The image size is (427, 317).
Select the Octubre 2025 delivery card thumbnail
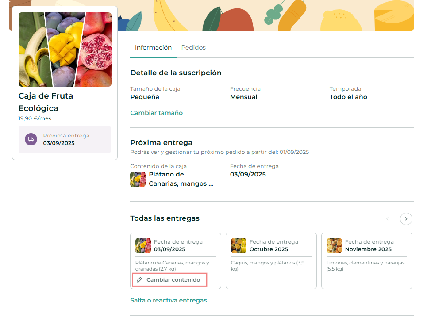239,245
